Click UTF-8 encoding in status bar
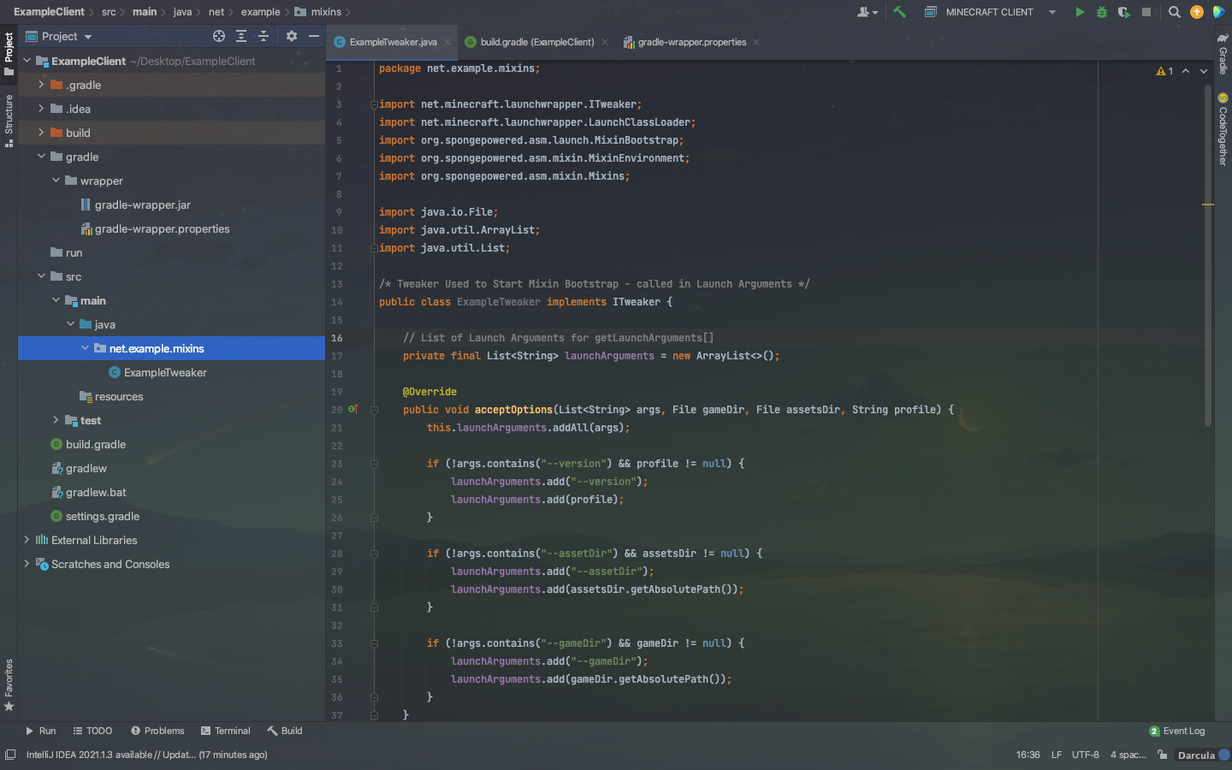The height and width of the screenshot is (770, 1232). tap(1086, 755)
